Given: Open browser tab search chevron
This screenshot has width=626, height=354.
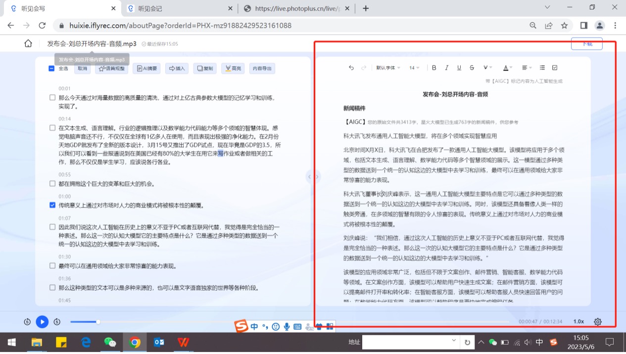Looking at the screenshot, I should [x=547, y=7].
